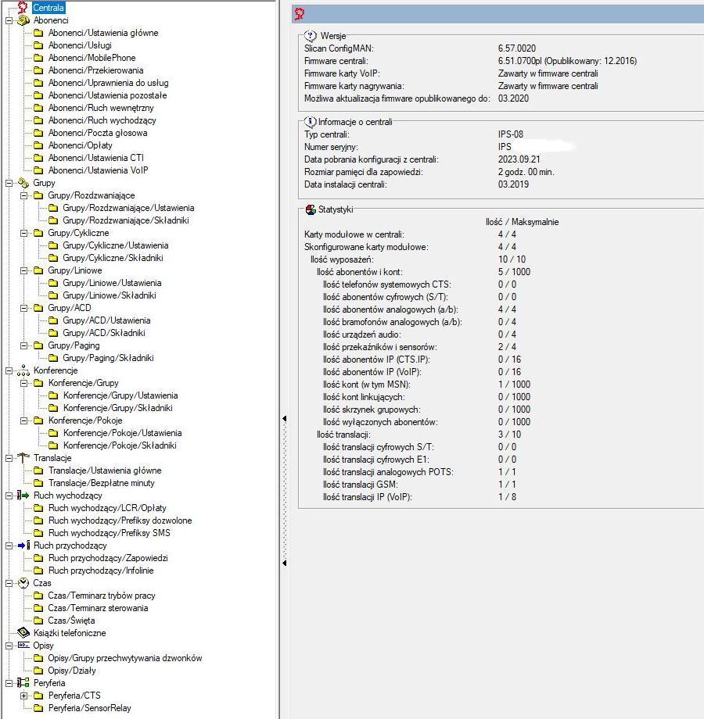
Task: Click the Grupy keys icon
Action: [23, 183]
